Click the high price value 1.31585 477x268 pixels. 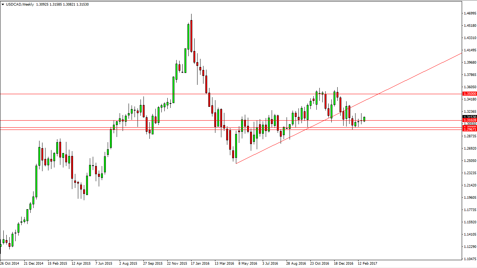(56, 4)
